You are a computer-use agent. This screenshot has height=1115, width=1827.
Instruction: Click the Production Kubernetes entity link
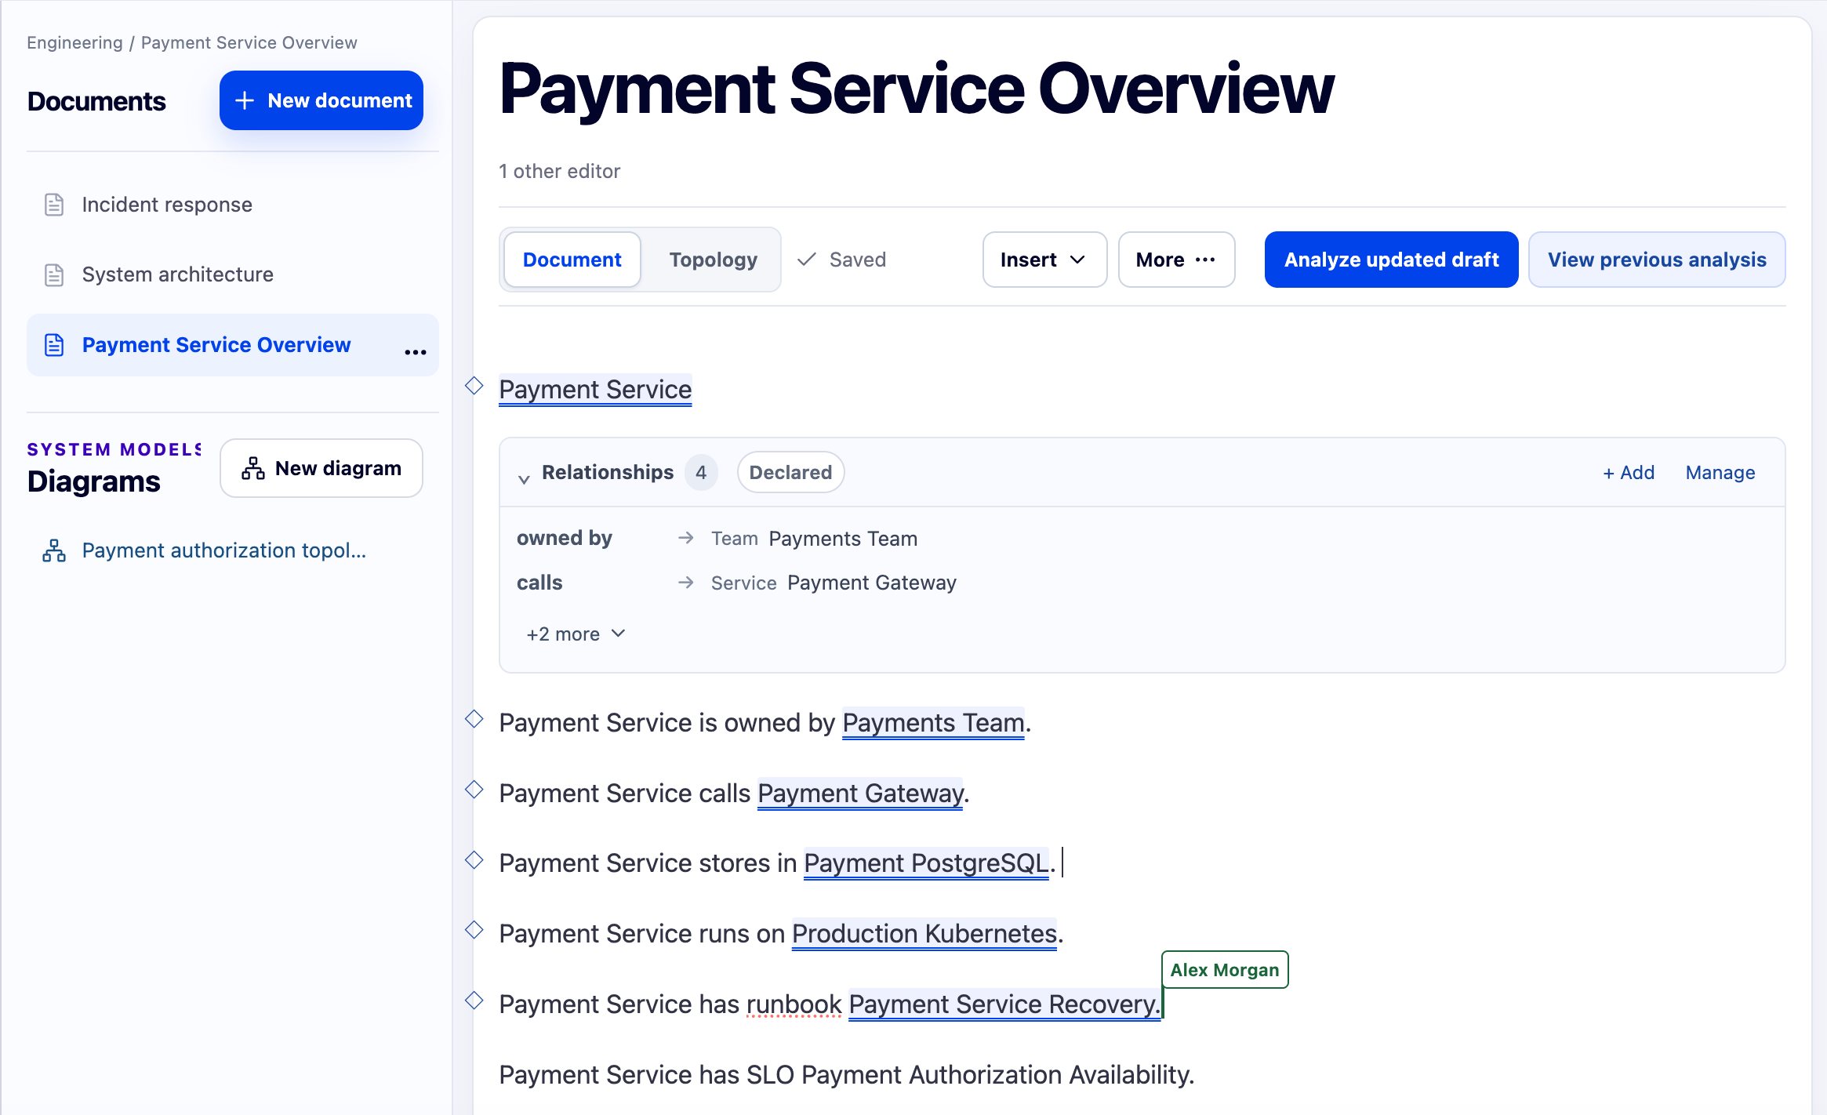coord(924,934)
